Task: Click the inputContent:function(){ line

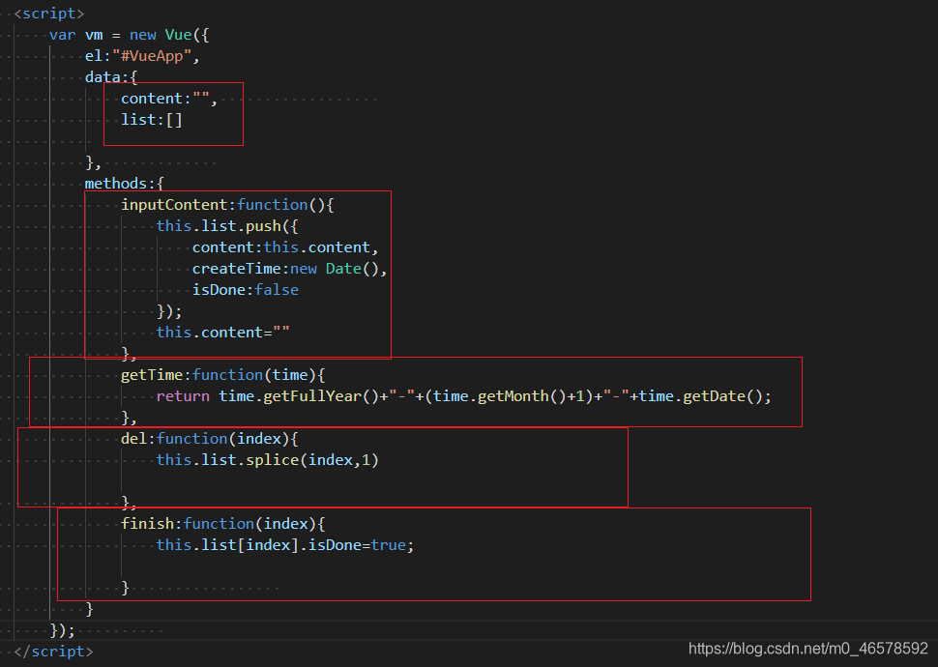Action: 227,205
